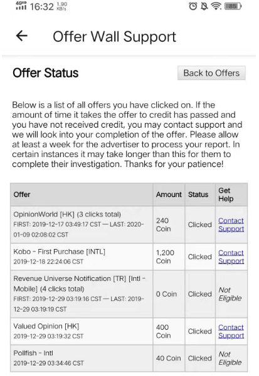Tap the 4G signal strength icon
The image size is (259, 376).
pyautogui.click(x=21, y=6)
